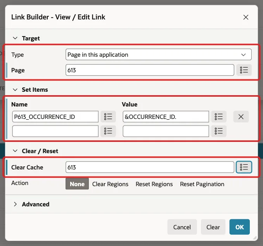Screen dimensions: 263x246
Task: Select Reset Pagination action
Action: click(x=202, y=184)
